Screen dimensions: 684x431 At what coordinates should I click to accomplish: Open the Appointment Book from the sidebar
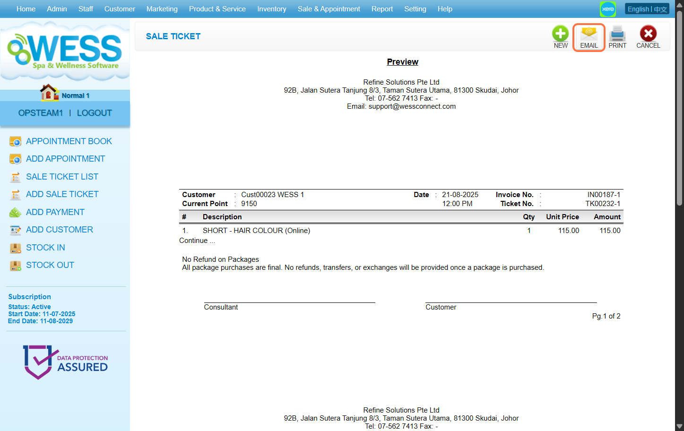(x=69, y=141)
